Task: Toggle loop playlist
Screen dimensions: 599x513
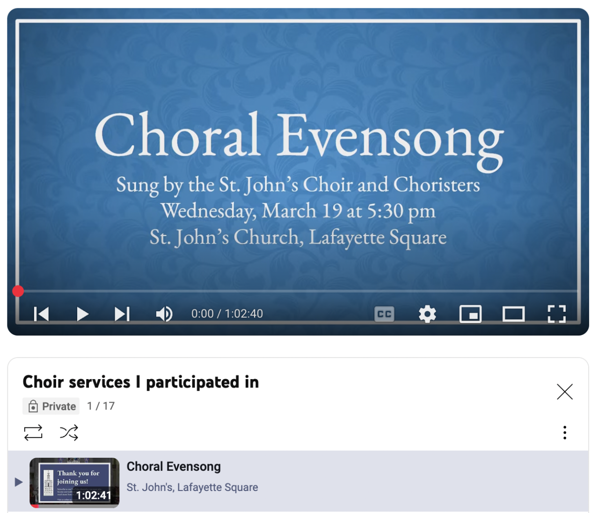Action: [33, 432]
